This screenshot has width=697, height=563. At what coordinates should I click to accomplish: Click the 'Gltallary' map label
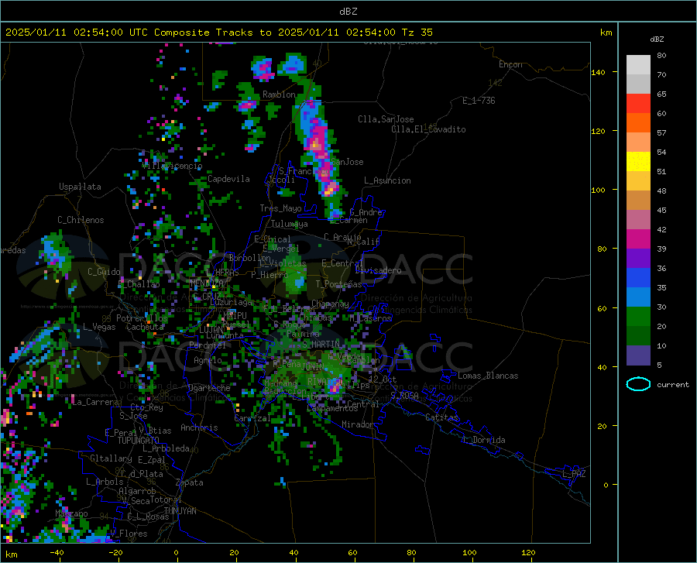click(111, 458)
